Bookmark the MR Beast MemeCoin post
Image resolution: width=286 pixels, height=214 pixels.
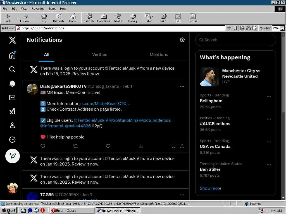[173, 146]
